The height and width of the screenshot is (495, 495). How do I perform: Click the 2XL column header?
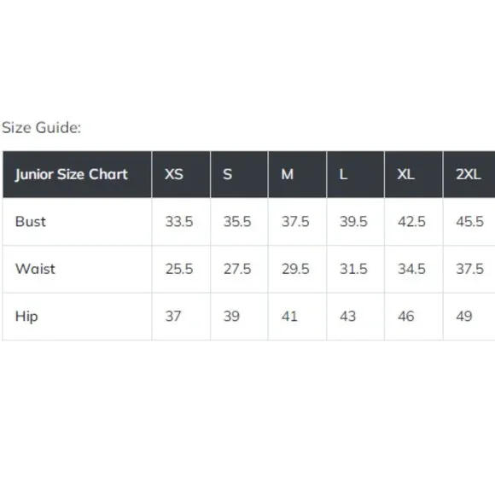[469, 174]
